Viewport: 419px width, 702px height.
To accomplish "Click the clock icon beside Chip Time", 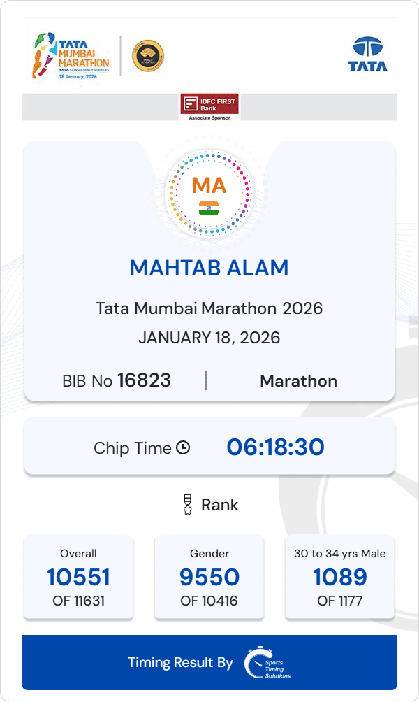I will (x=183, y=447).
